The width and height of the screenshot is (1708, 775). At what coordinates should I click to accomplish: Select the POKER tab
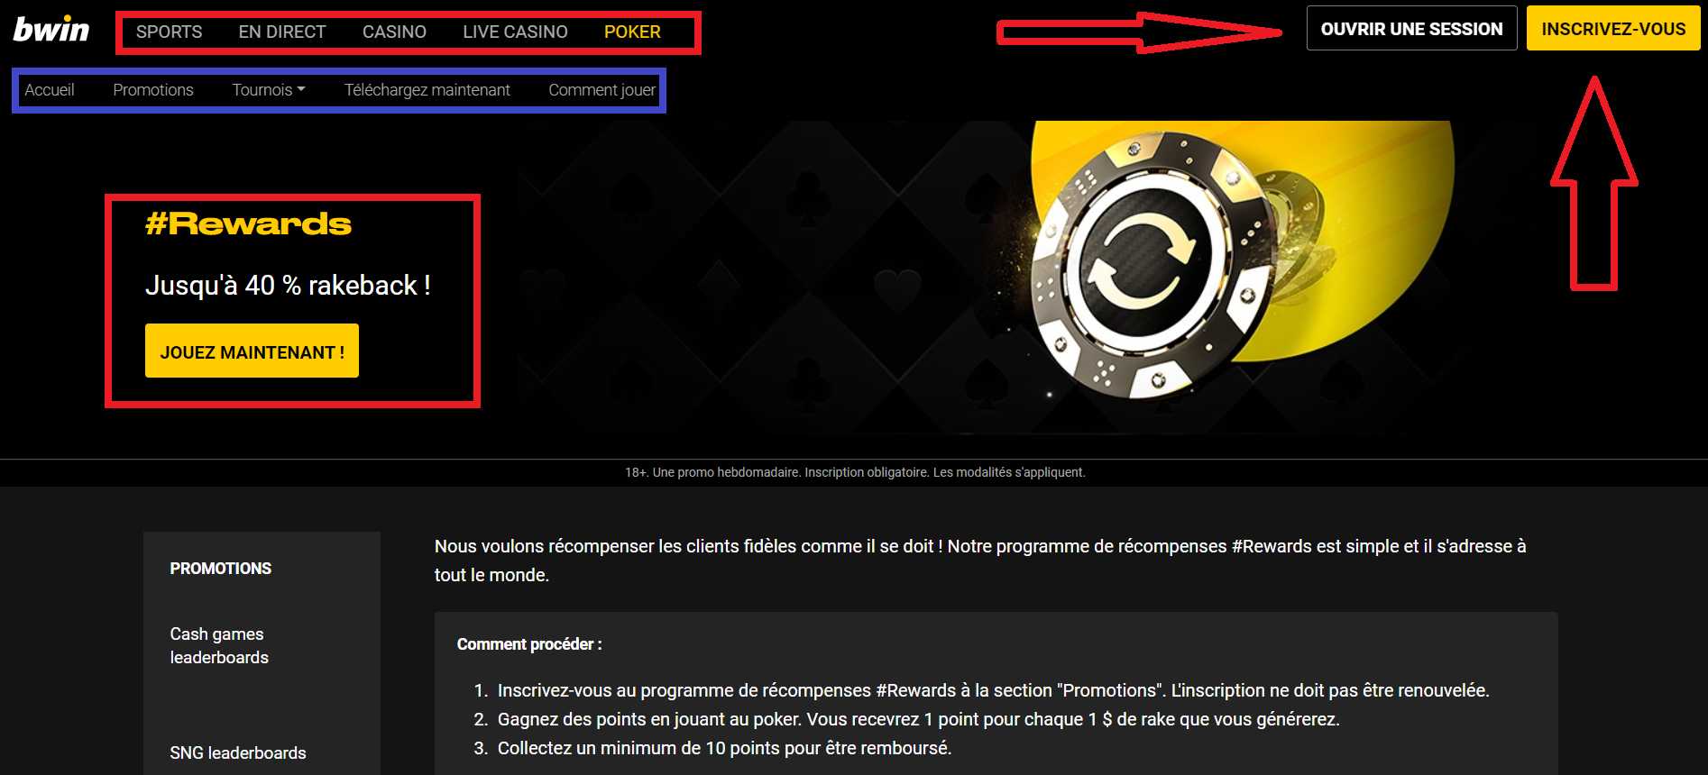[632, 32]
